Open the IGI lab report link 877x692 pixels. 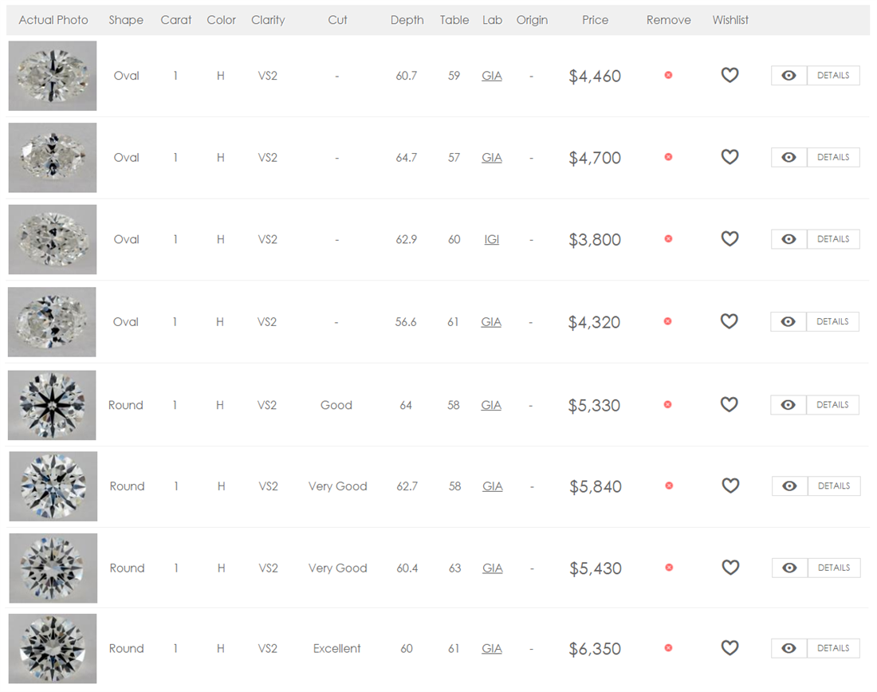(492, 239)
